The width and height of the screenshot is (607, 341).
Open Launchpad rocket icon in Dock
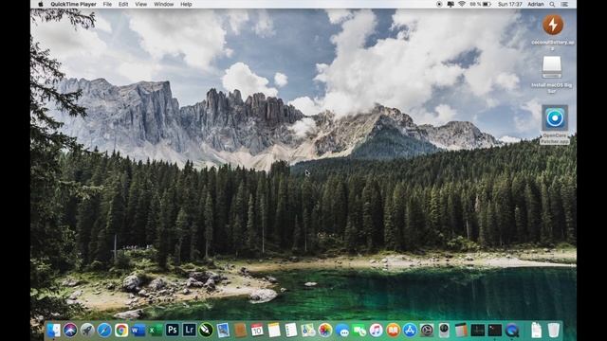coord(87,331)
